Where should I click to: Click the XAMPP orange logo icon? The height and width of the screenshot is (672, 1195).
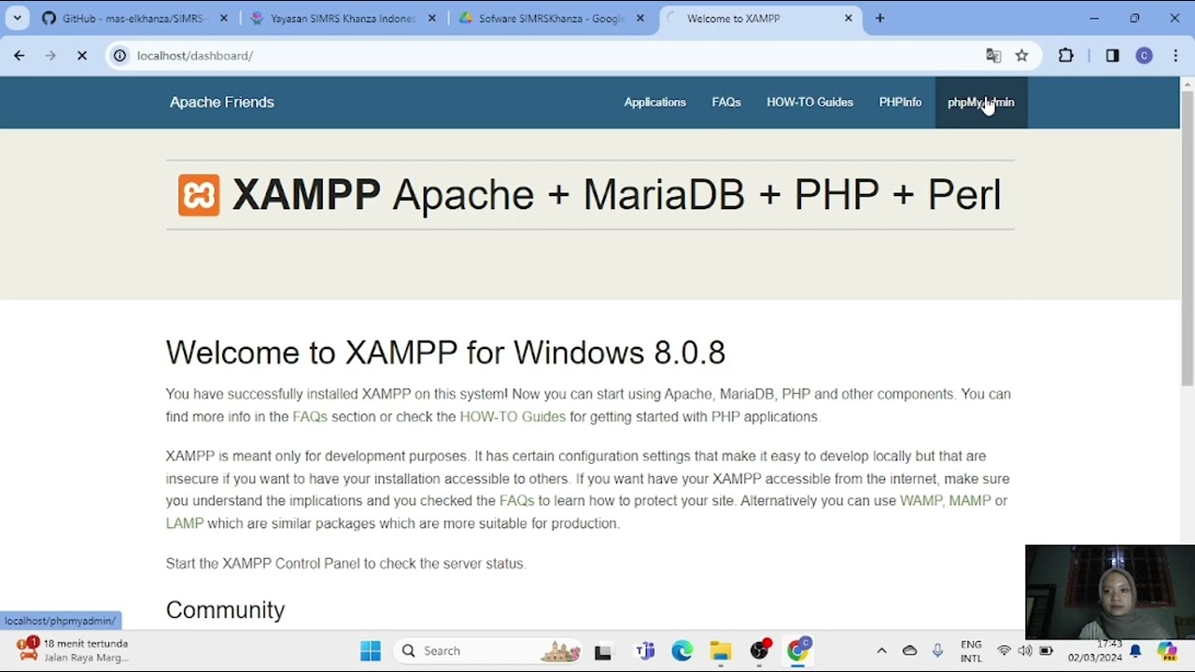pyautogui.click(x=199, y=195)
